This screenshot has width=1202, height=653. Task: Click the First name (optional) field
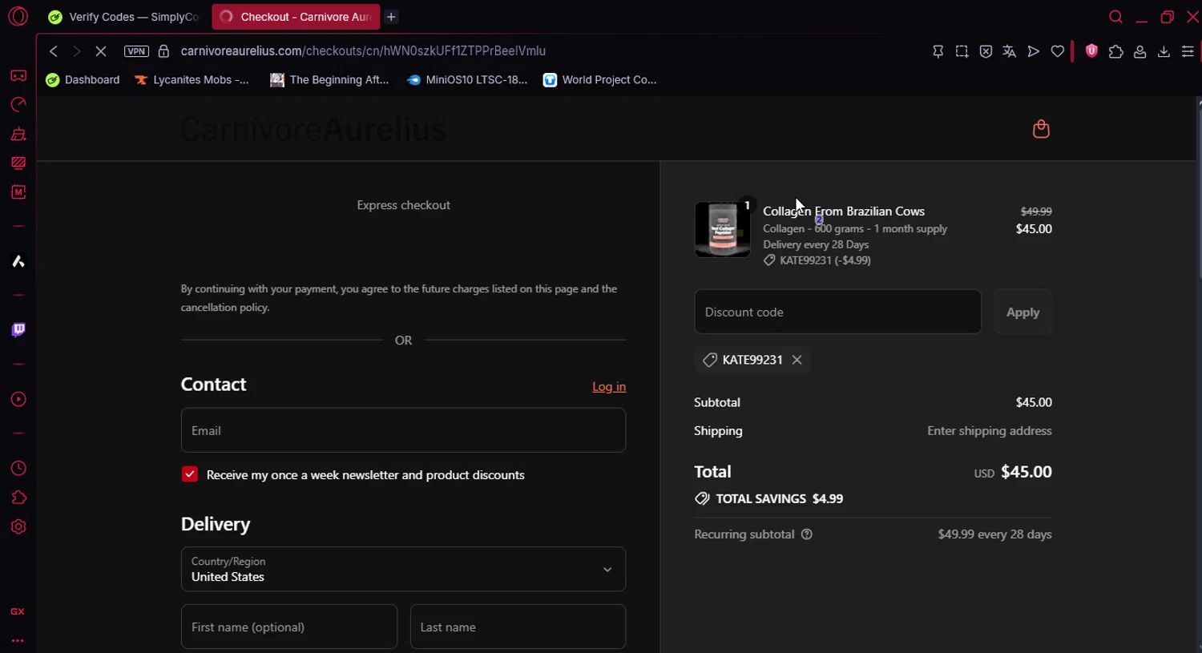289,627
